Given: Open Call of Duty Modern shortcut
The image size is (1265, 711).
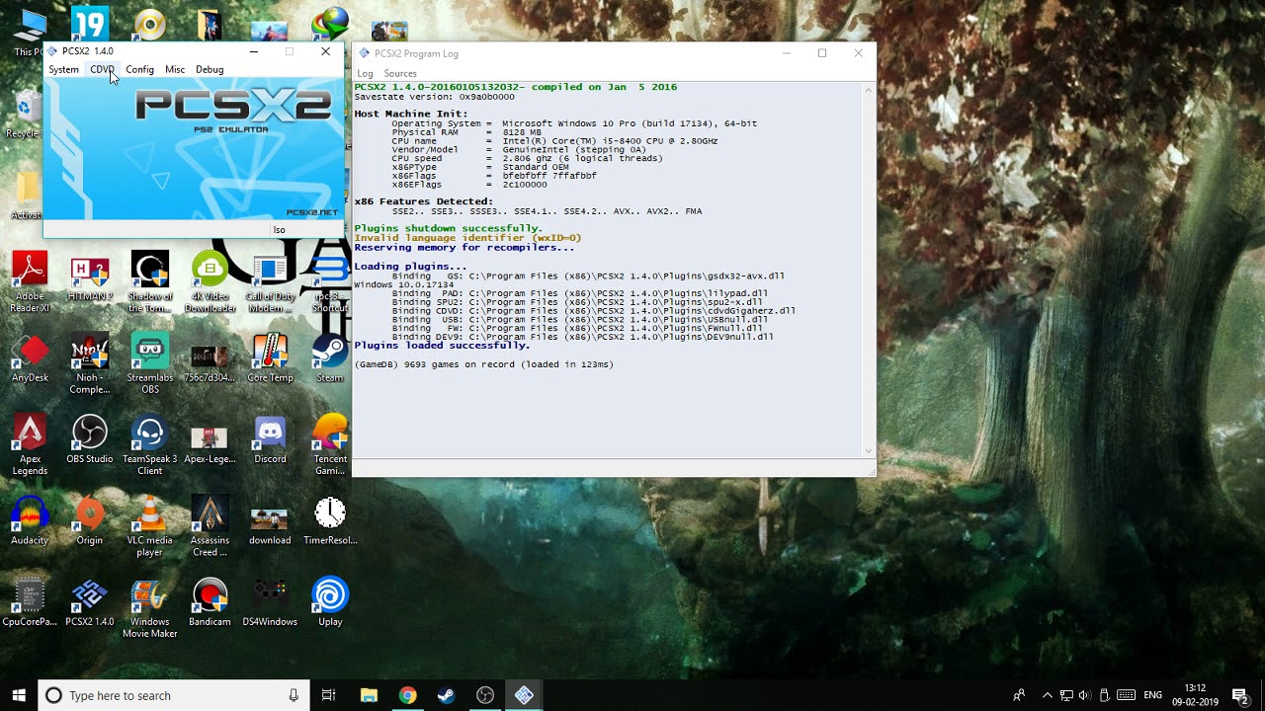Looking at the screenshot, I should point(270,282).
